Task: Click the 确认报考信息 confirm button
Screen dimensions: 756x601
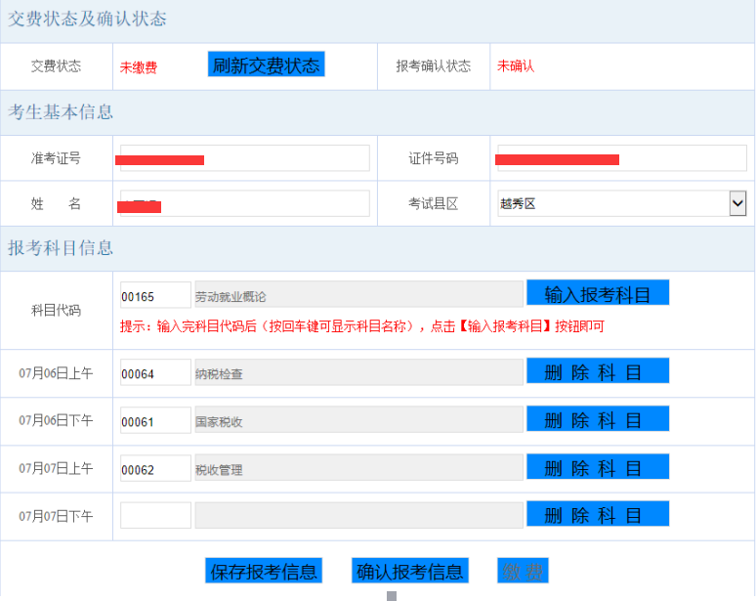Action: pos(410,572)
